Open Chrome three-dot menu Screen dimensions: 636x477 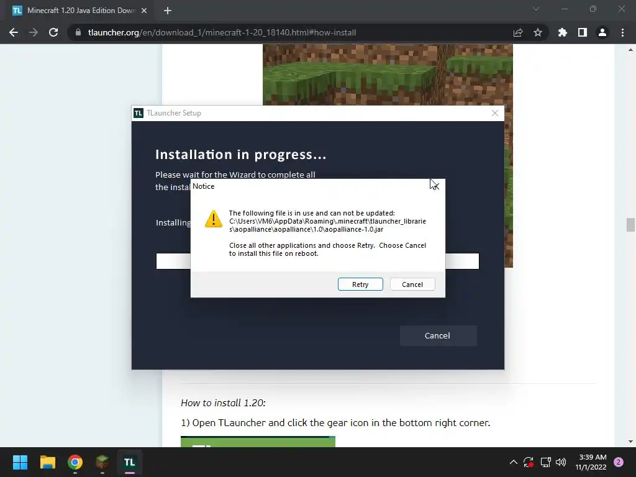point(622,32)
